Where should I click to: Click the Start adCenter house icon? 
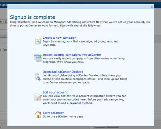tap(38, 114)
